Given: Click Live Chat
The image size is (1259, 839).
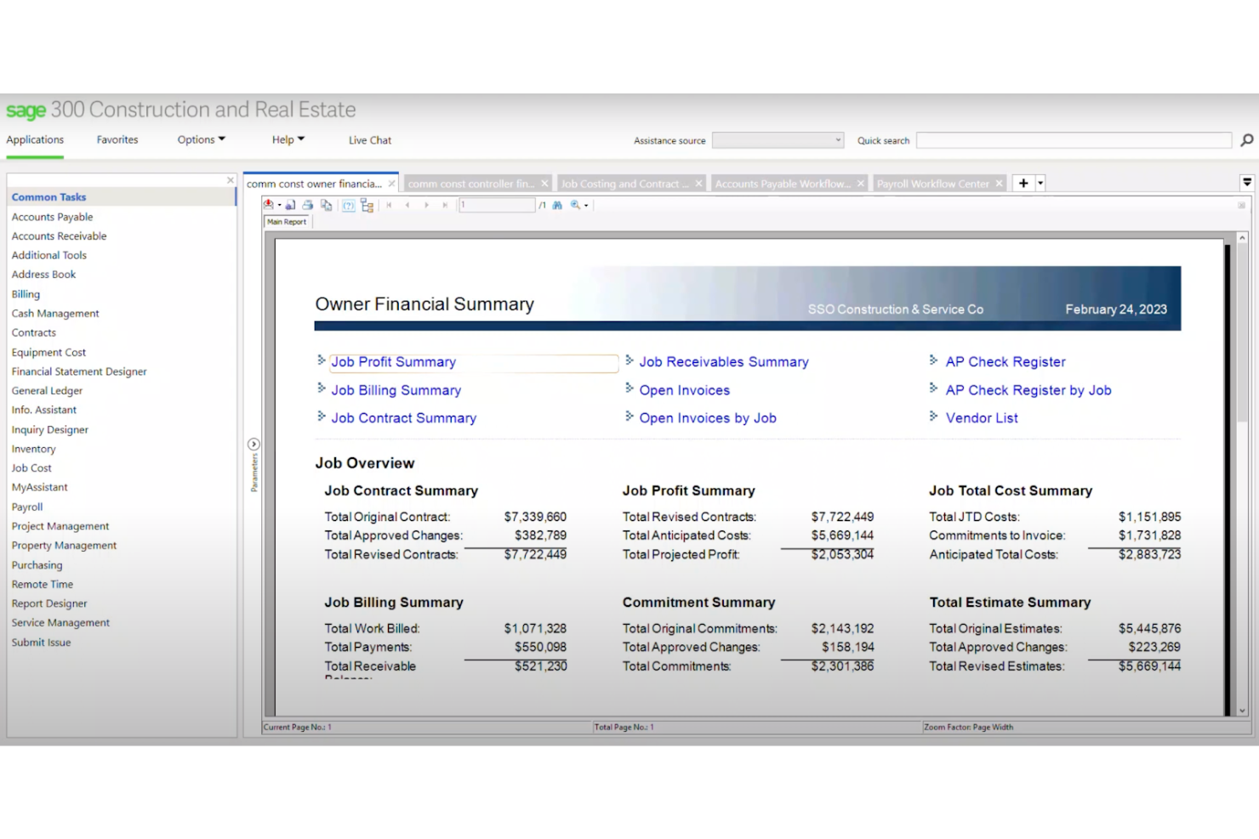Looking at the screenshot, I should (x=370, y=140).
